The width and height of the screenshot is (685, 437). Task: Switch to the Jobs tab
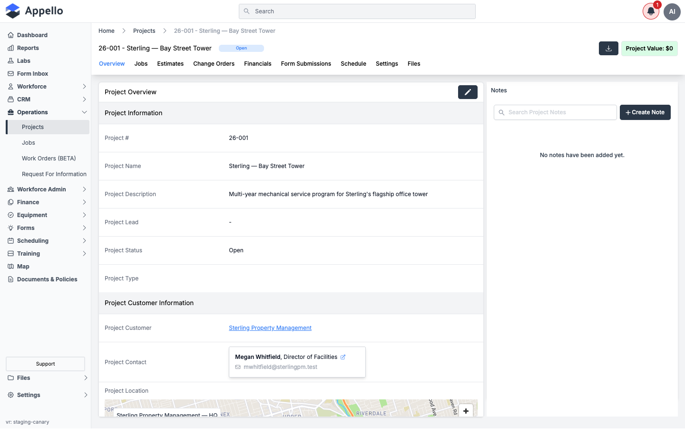(x=141, y=64)
